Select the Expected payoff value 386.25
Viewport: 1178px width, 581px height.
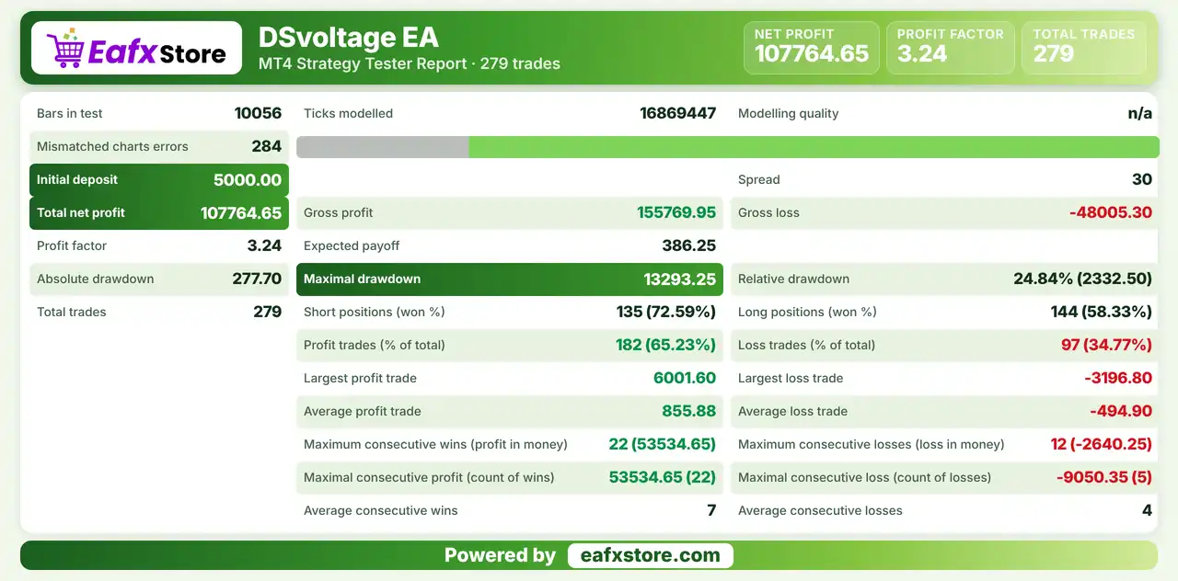click(x=689, y=246)
